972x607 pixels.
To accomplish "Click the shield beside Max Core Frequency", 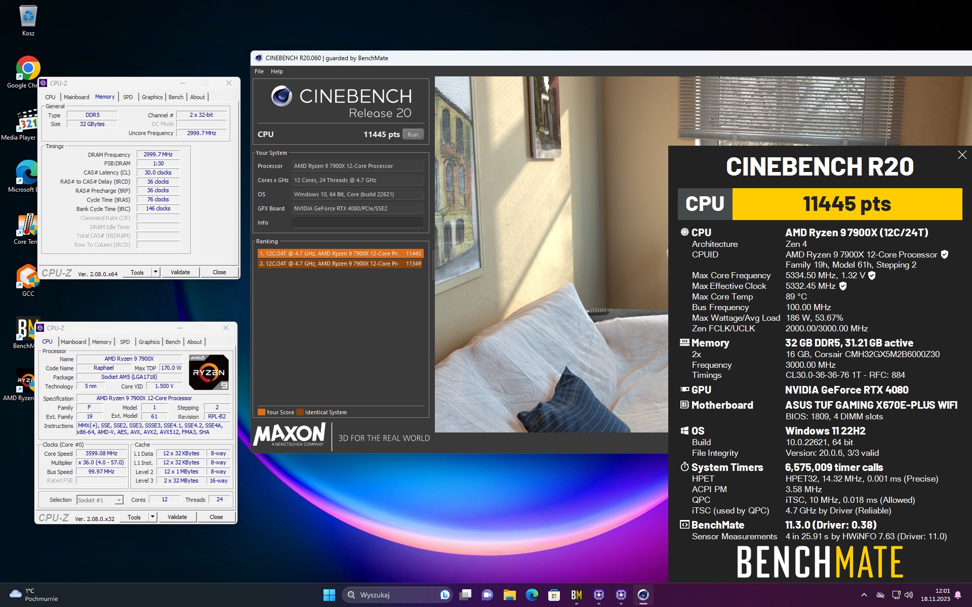I will (x=872, y=275).
